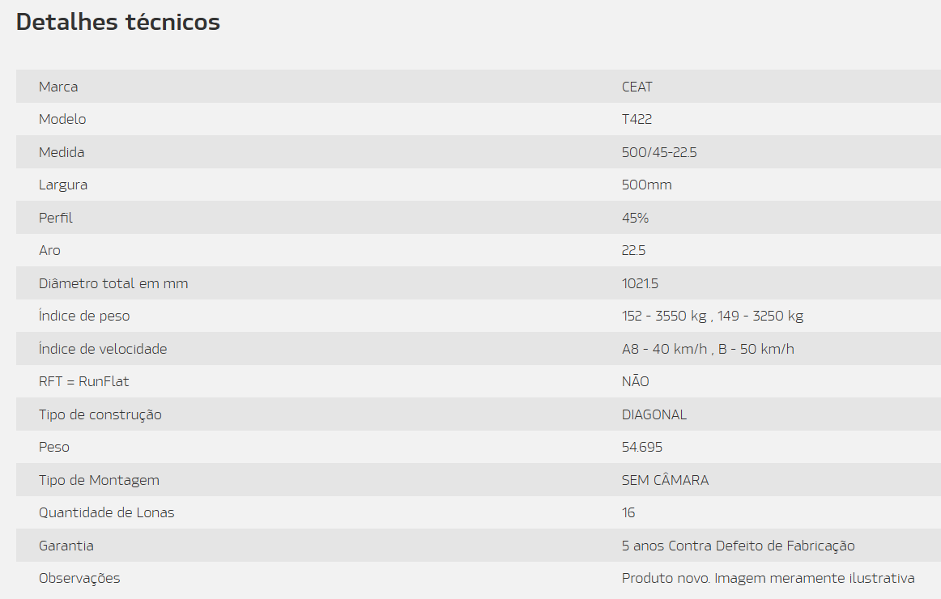Viewport: 941px width, 599px height.
Task: Select the Diâmetro total em mm label
Action: tap(113, 283)
